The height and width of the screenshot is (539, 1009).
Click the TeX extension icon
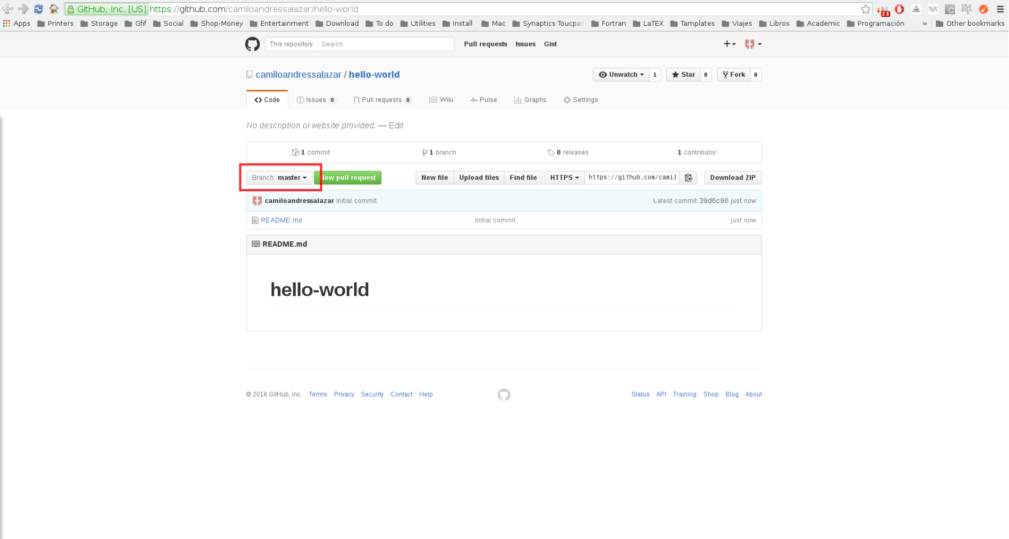[x=933, y=9]
